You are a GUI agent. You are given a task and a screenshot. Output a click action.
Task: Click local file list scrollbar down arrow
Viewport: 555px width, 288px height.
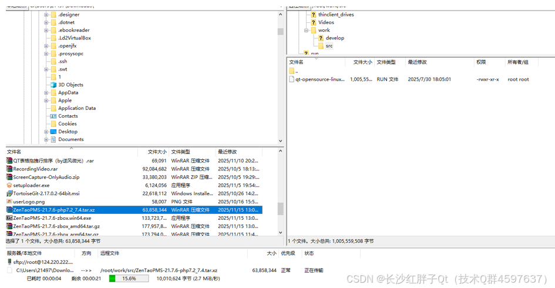click(x=280, y=233)
